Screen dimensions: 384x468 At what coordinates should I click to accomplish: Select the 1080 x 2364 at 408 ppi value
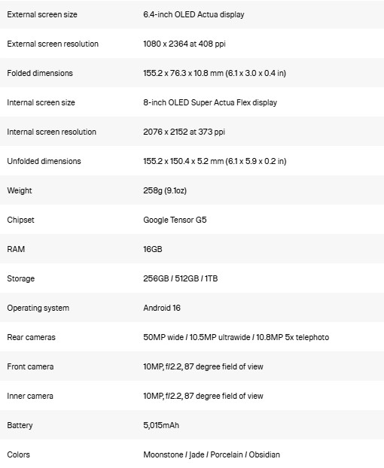click(x=184, y=44)
